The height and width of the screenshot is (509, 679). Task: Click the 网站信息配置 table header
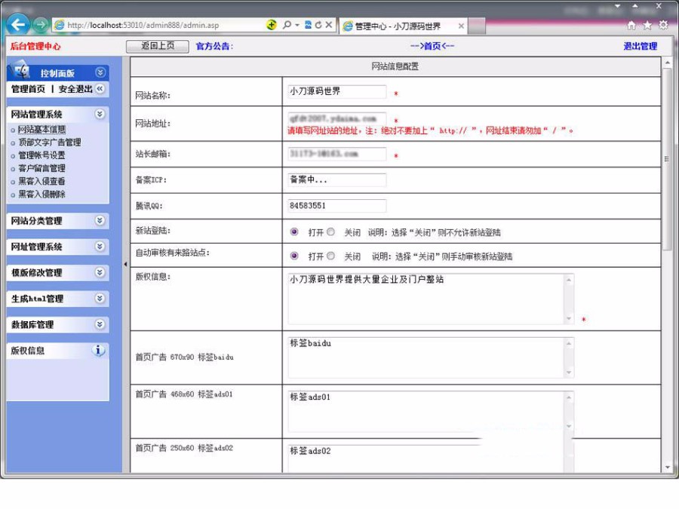(x=395, y=66)
